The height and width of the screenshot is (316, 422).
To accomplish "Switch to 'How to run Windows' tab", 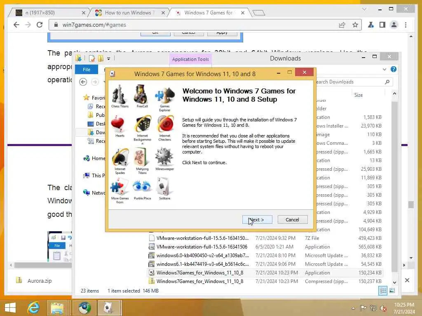I will (130, 13).
